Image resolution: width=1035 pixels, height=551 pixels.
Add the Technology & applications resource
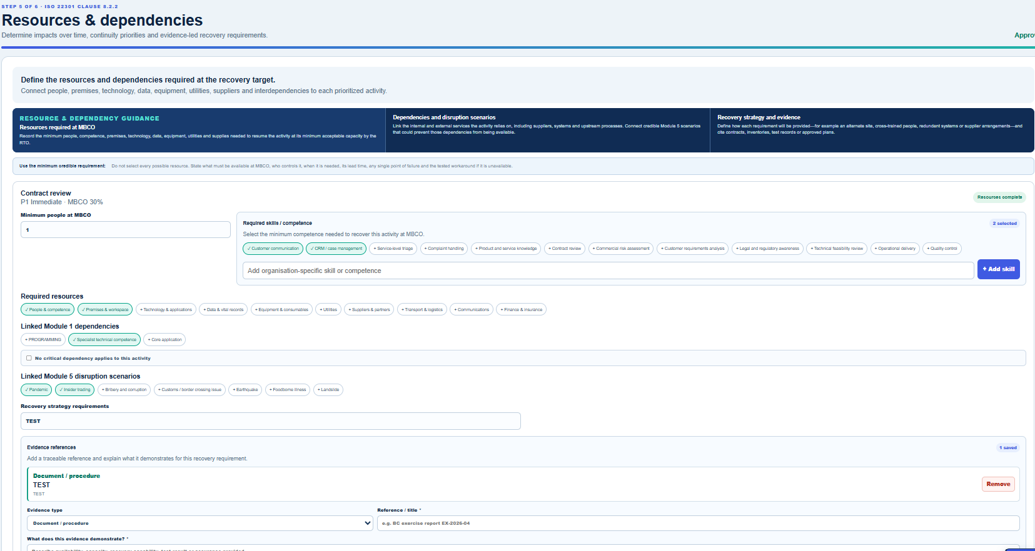pyautogui.click(x=166, y=310)
